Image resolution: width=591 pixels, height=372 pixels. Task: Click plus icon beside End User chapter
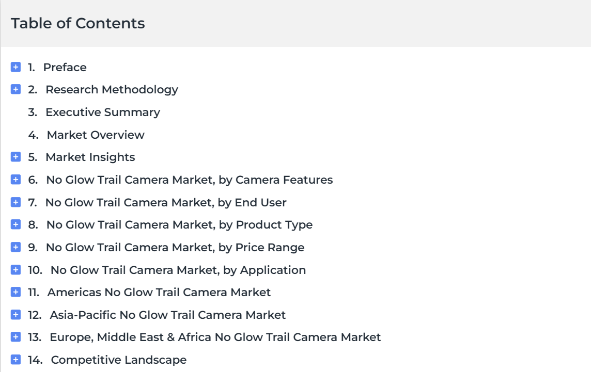15,202
